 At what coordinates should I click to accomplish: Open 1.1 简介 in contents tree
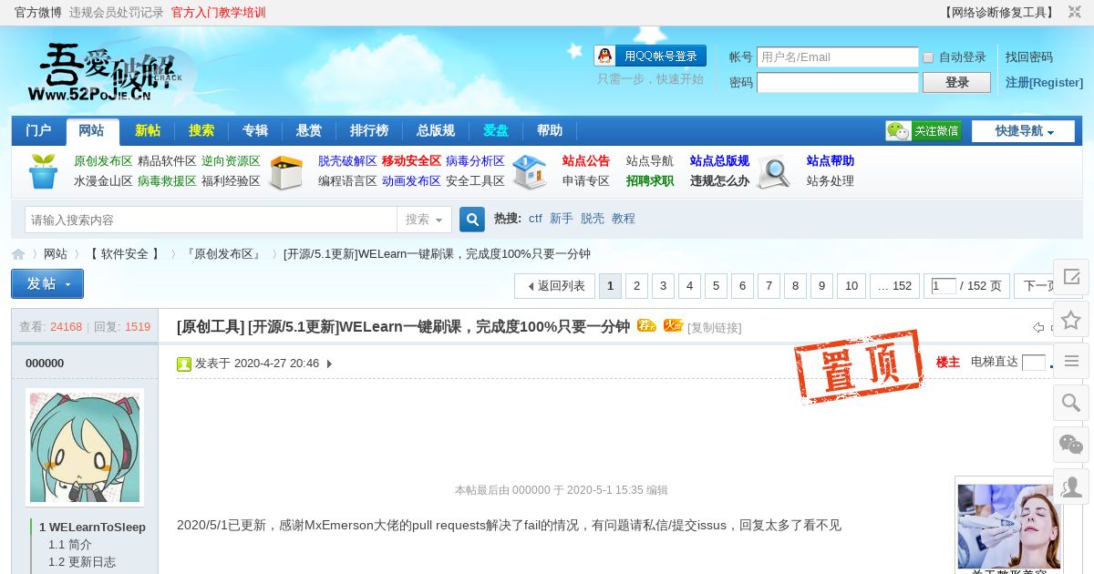pos(70,544)
